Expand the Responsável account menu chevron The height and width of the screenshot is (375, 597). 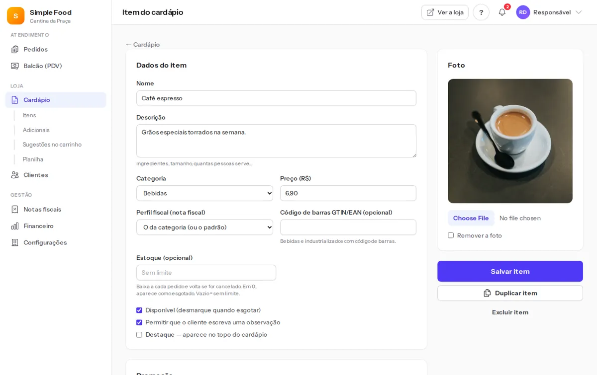(579, 12)
